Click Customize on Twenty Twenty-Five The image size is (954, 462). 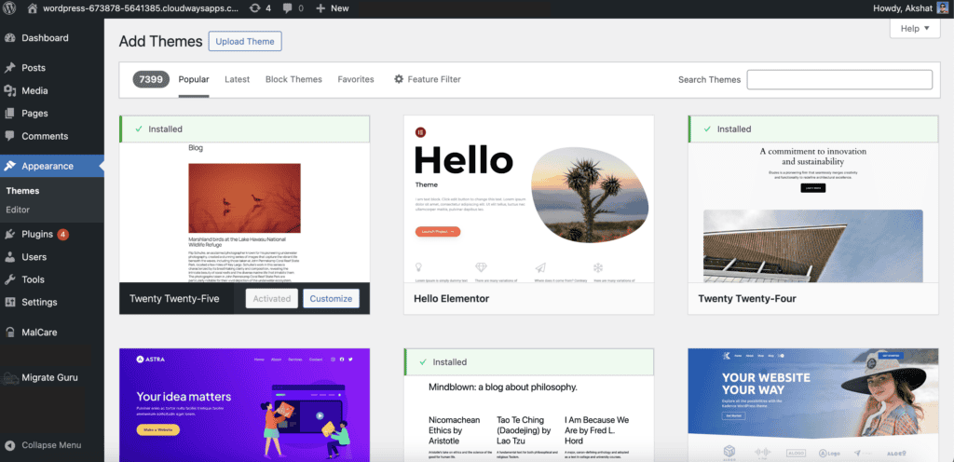tap(331, 298)
